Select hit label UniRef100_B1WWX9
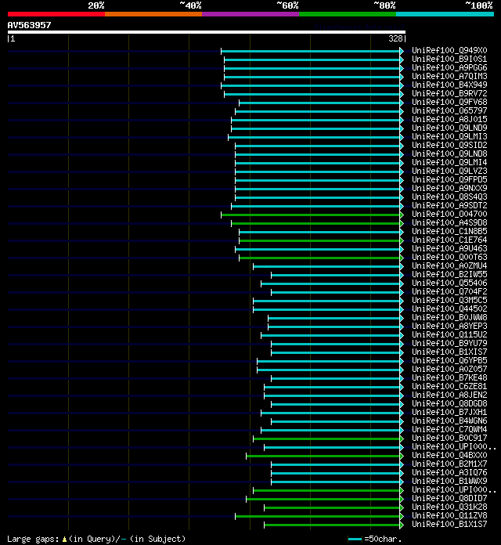 449,481
